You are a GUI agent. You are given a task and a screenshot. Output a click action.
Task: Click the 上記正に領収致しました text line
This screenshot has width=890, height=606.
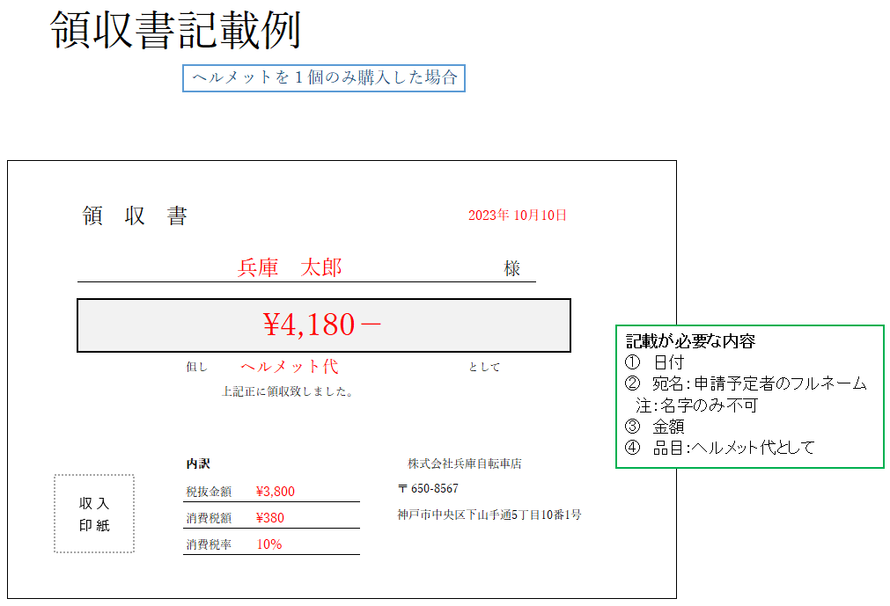click(287, 392)
